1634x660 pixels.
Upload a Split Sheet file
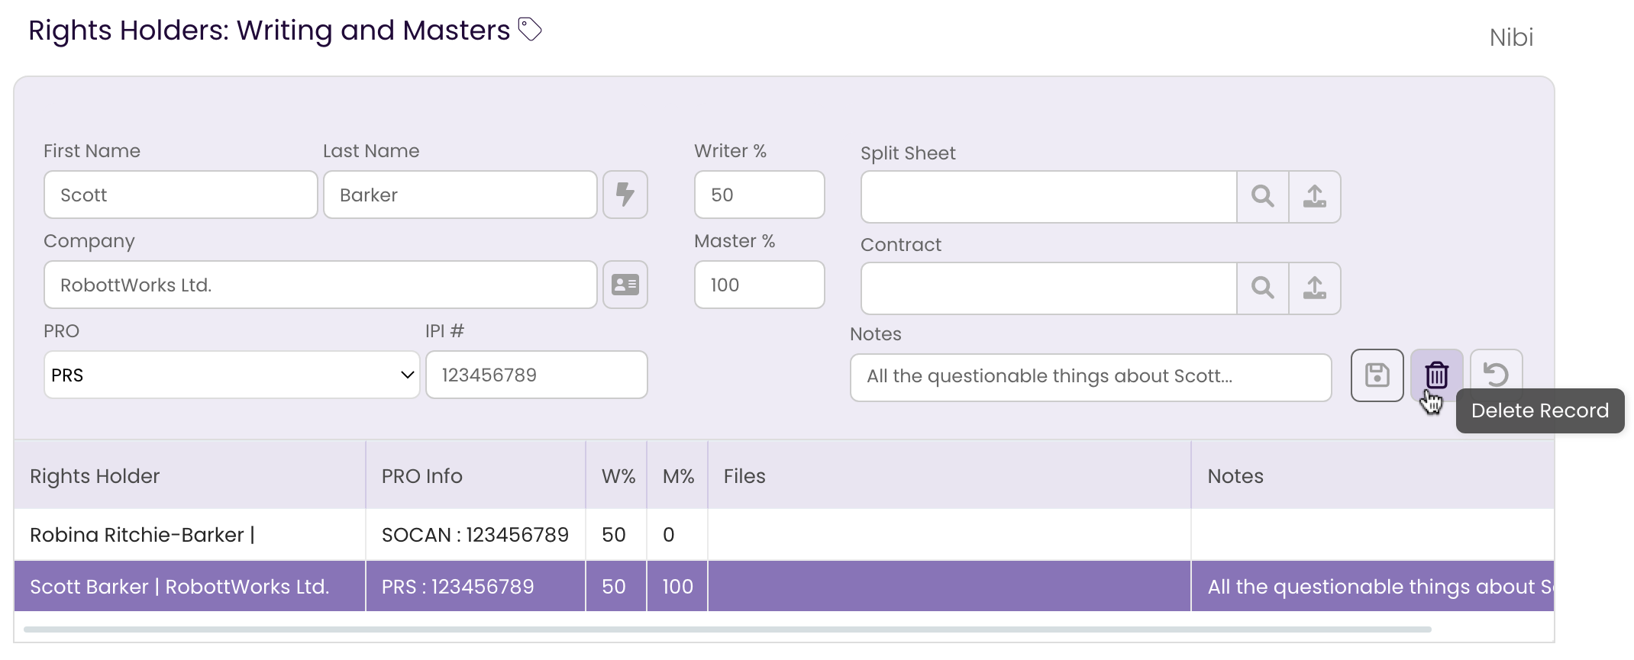[1315, 197]
